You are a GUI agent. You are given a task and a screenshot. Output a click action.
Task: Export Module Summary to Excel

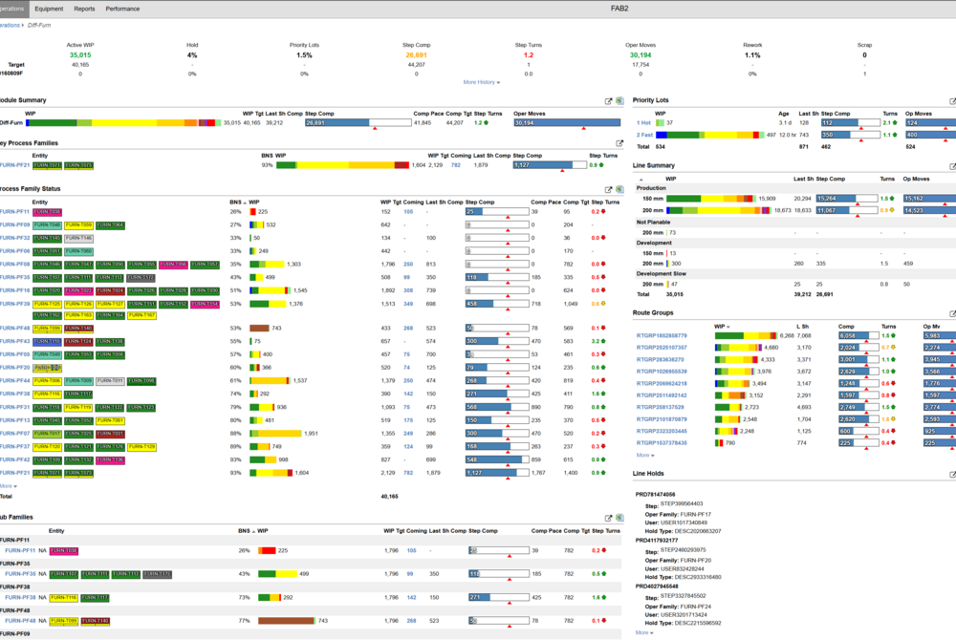click(x=619, y=101)
